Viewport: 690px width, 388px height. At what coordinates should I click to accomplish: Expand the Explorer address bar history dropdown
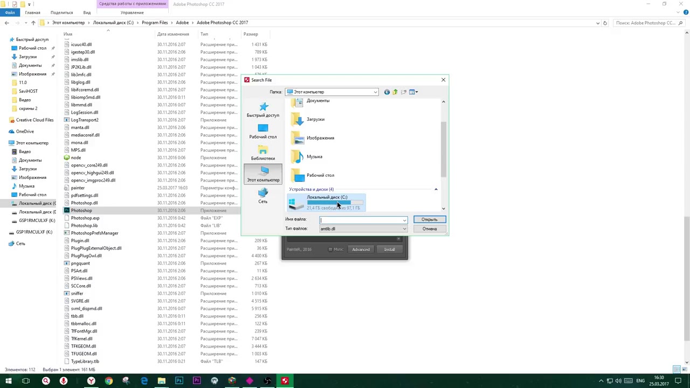click(x=597, y=23)
